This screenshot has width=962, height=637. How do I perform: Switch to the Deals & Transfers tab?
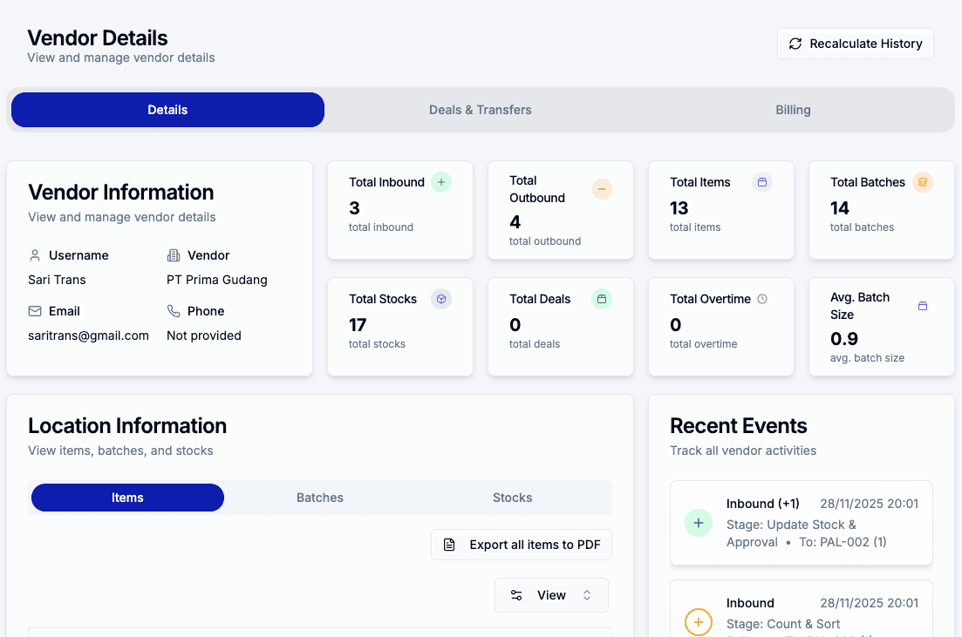pos(480,109)
